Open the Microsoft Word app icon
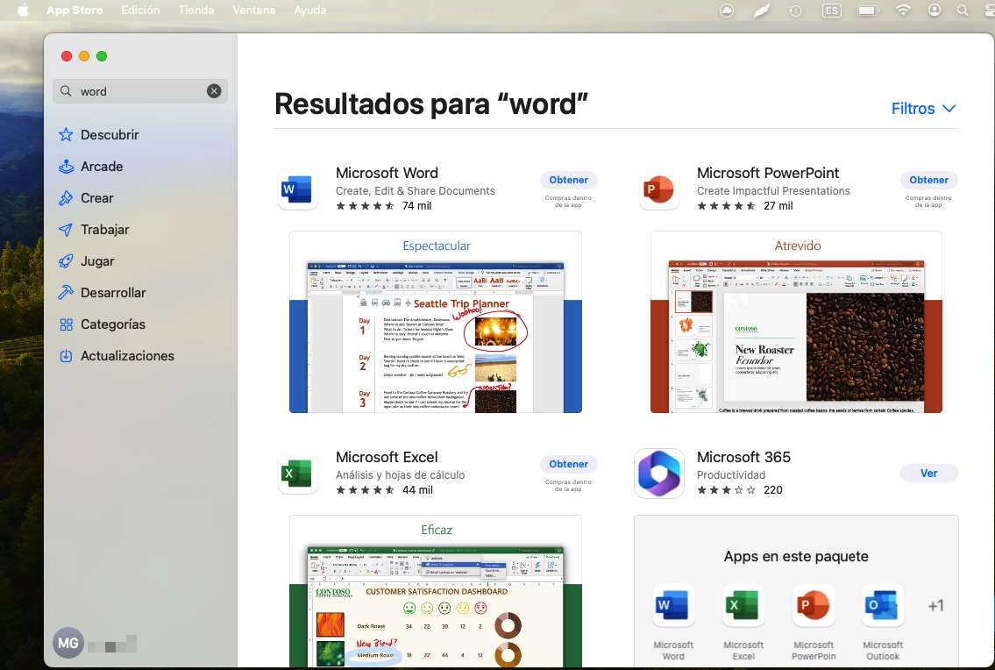This screenshot has height=670, width=995. (297, 189)
